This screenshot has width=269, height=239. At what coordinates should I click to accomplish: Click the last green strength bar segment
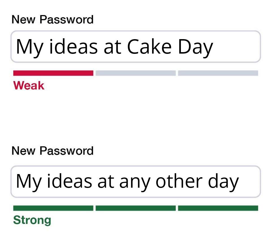coord(218,208)
